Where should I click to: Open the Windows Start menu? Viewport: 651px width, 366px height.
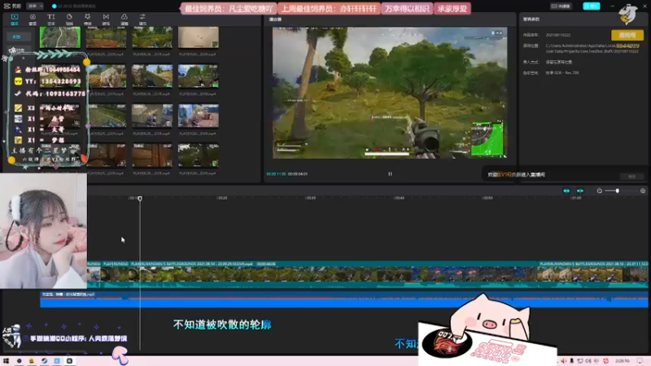[7, 361]
